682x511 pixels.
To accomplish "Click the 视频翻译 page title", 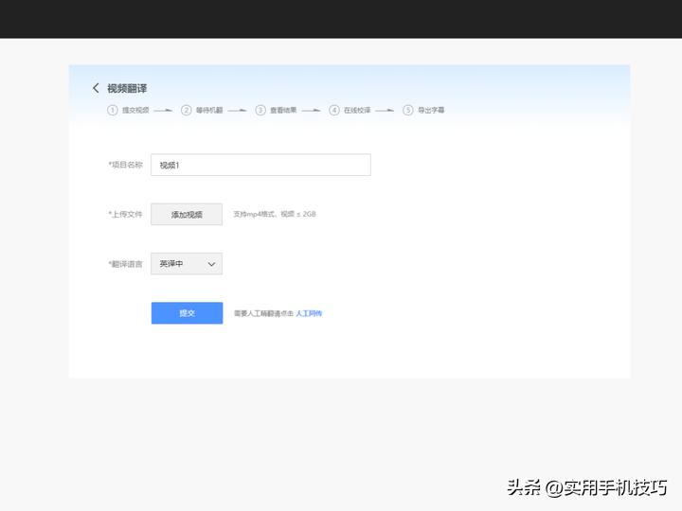I will click(x=127, y=88).
